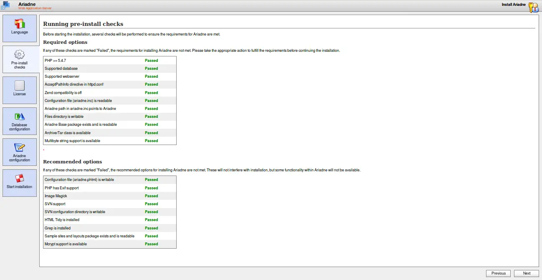This screenshot has width=542, height=280.
Task: Click the Recommended options heading
Action: [x=72, y=162]
